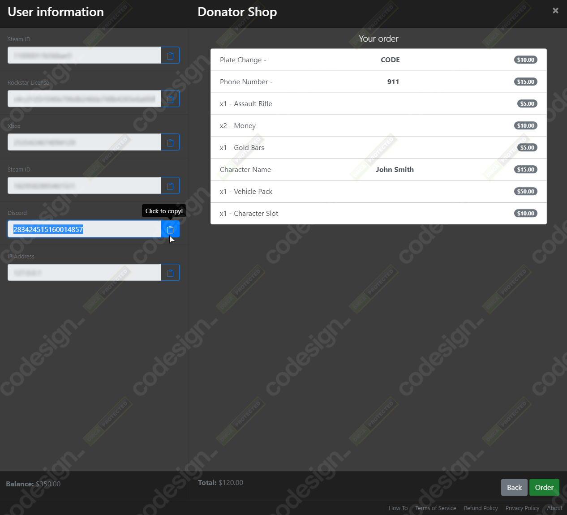Click the $10.00 badge on Plate Change
The width and height of the screenshot is (567, 515).
tap(525, 60)
